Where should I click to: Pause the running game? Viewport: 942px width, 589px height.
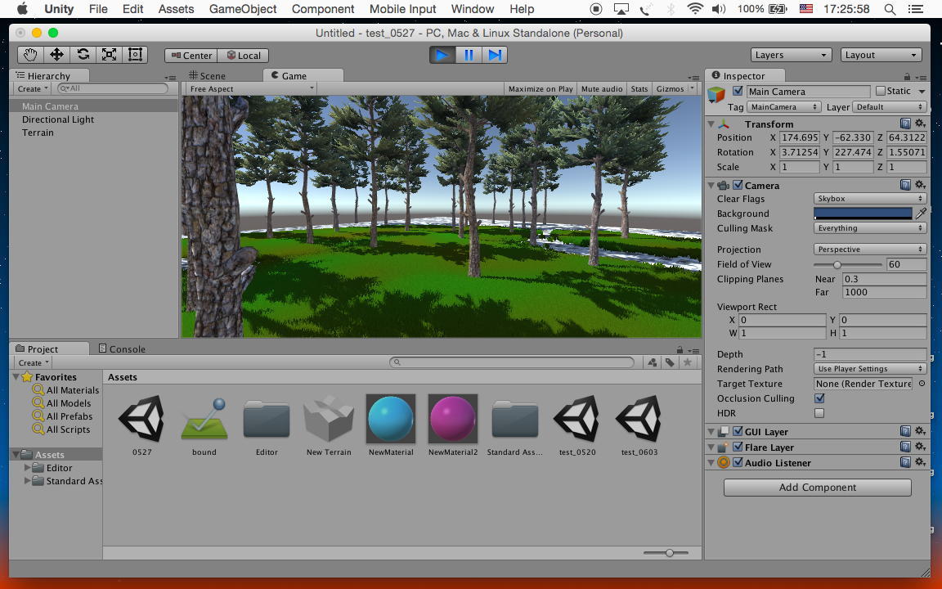coord(469,55)
